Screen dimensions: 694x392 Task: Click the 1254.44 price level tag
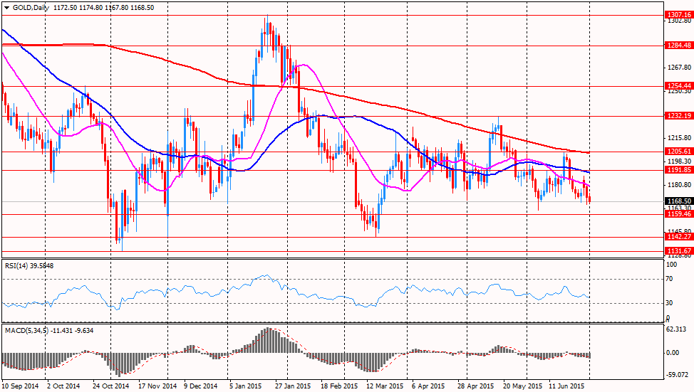pos(679,86)
